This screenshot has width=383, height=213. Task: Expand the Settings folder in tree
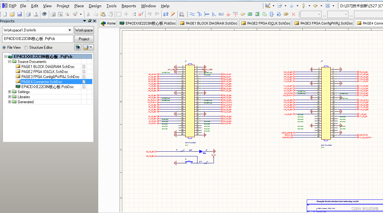tap(9, 92)
